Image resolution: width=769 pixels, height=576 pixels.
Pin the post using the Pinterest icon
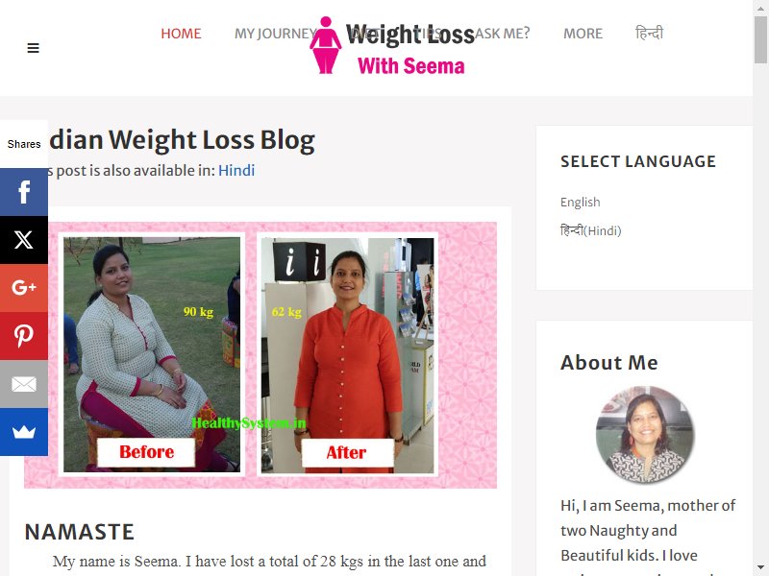(x=23, y=336)
